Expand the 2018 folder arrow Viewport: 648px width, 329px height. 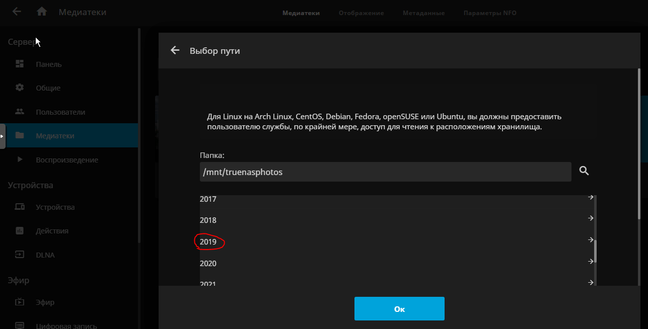[591, 218]
